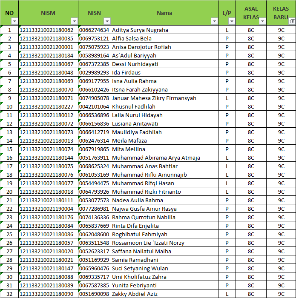Image resolution: width=296 pixels, height=298 pixels.
Task: Select the NISM header cell
Action: coord(48,13)
